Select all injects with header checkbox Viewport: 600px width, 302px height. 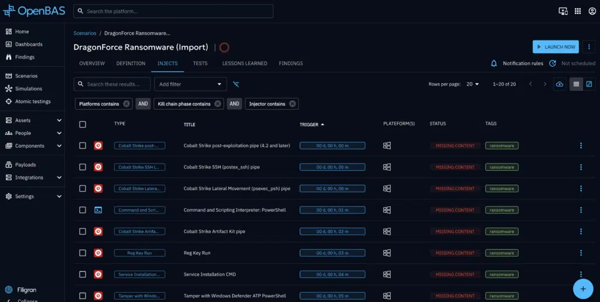83,124
